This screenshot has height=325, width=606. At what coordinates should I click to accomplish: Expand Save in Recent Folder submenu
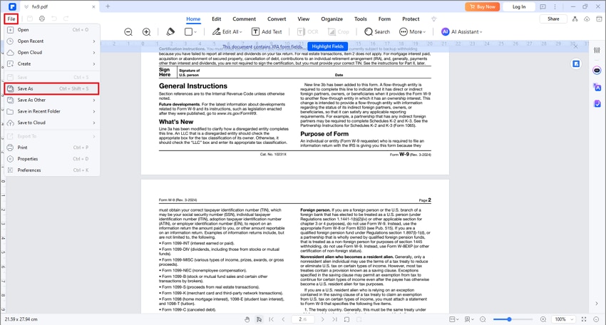52,111
